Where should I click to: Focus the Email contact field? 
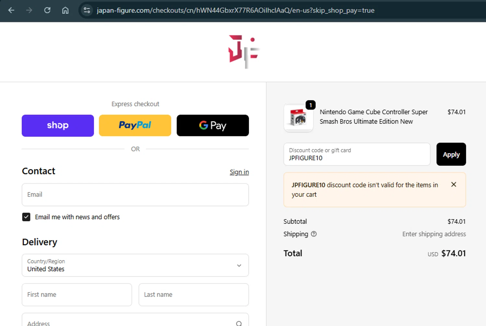135,195
